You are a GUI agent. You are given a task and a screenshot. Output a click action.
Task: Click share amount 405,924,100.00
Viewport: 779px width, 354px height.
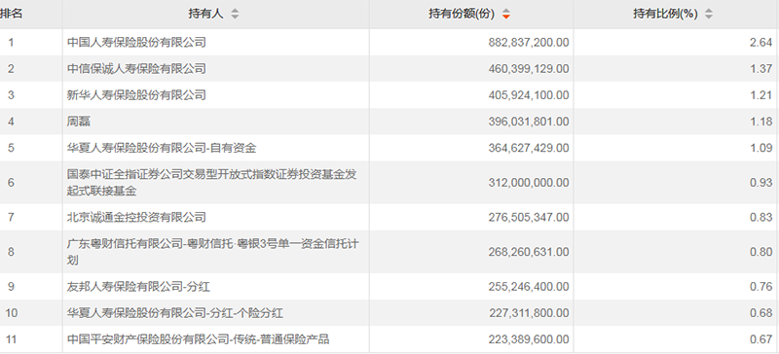coord(529,95)
